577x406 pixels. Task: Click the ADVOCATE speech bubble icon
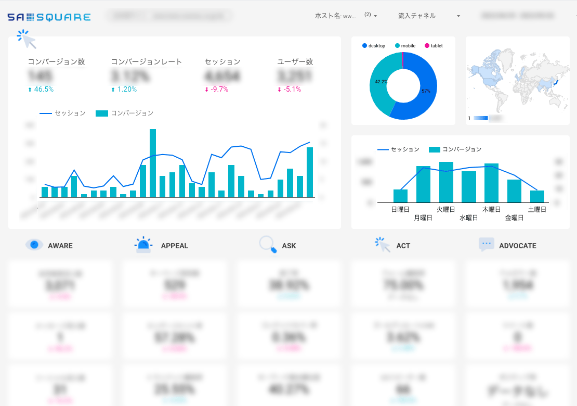coord(487,244)
